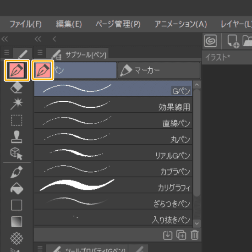Select the 効果線用 sub tool
Screen dimensions: 252x252
coord(113,104)
